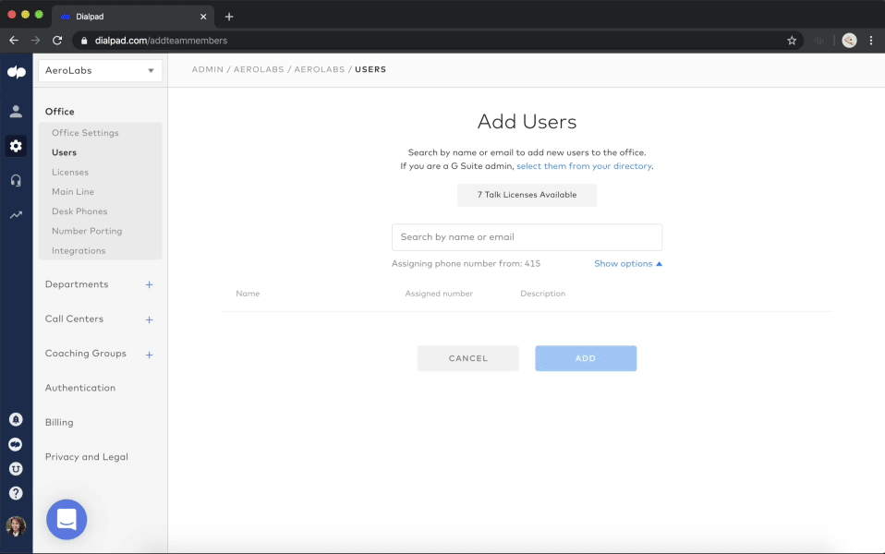This screenshot has width=885, height=554.
Task: Click the U-shaped round icon in left rail
Action: (16, 469)
